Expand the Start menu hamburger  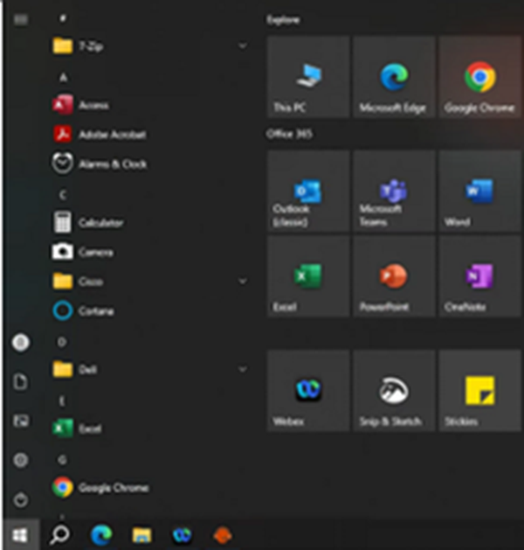[x=21, y=19]
